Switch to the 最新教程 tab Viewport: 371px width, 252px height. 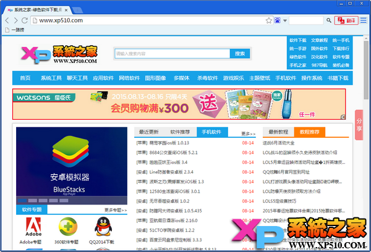pos(278,132)
